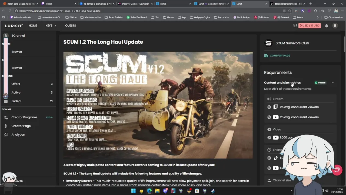346x195 pixels.
Task: Click the SCUM Survivors Club logo
Action: tap(268, 43)
